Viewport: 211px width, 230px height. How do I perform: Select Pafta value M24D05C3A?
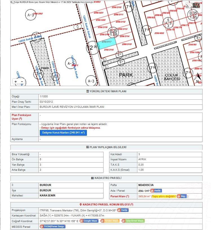pyautogui.click(x=146, y=185)
